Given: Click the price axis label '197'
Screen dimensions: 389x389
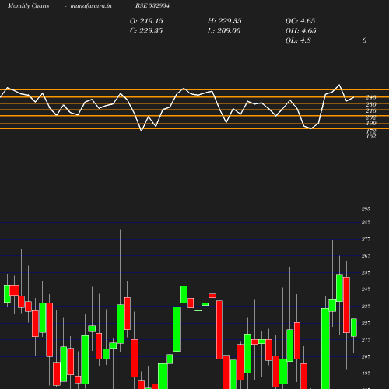Looking at the screenshot, I should pyautogui.click(x=366, y=373).
